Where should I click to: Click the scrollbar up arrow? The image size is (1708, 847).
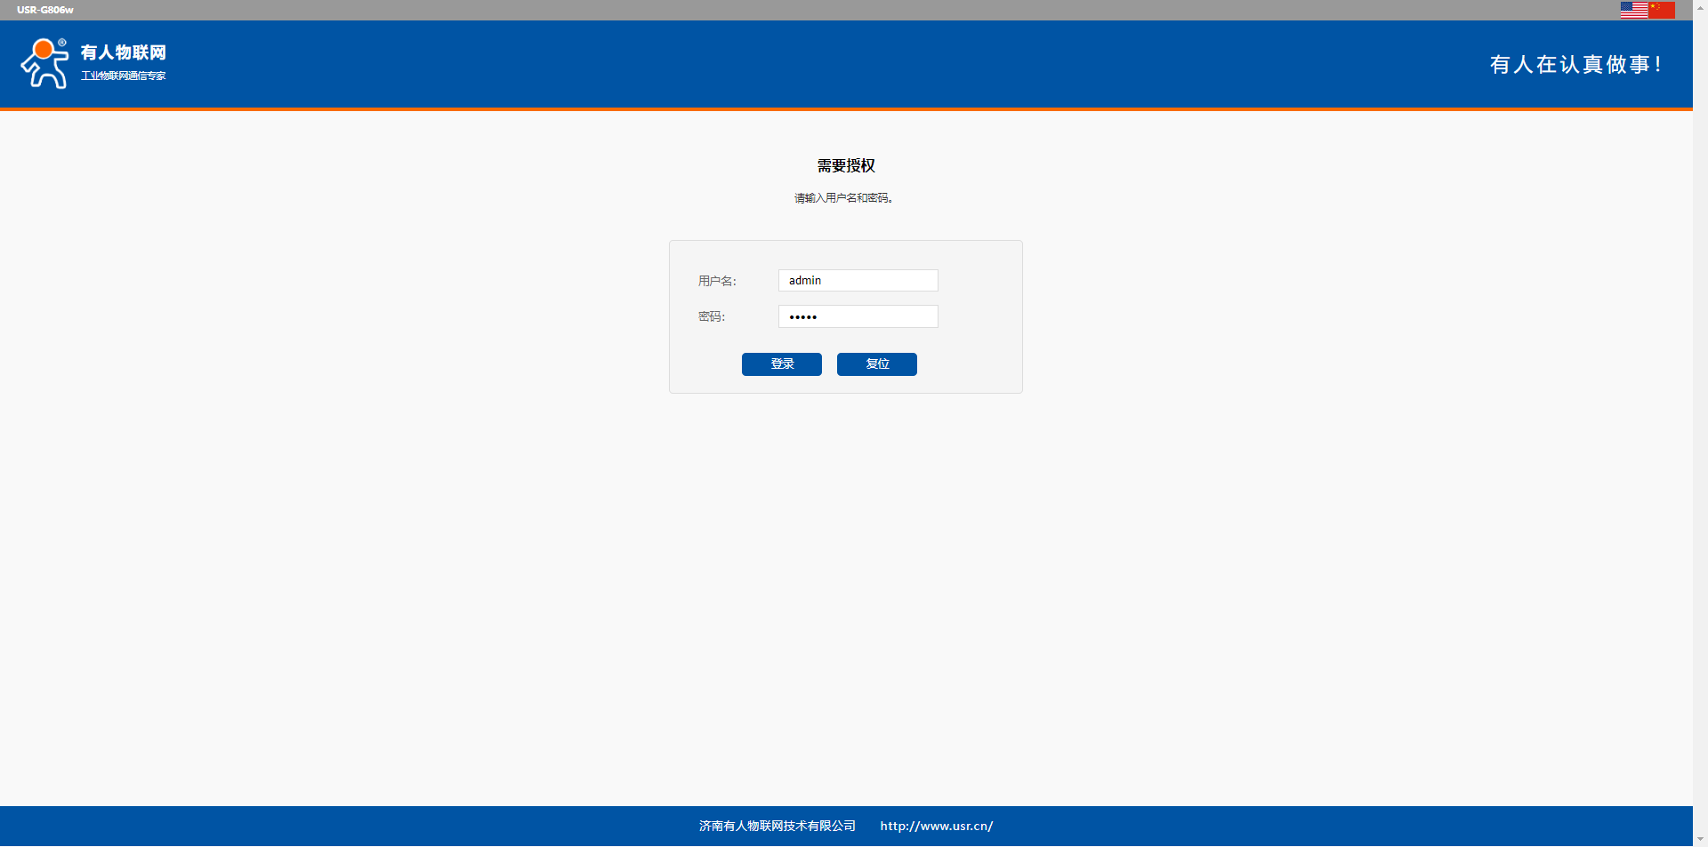(x=1700, y=6)
